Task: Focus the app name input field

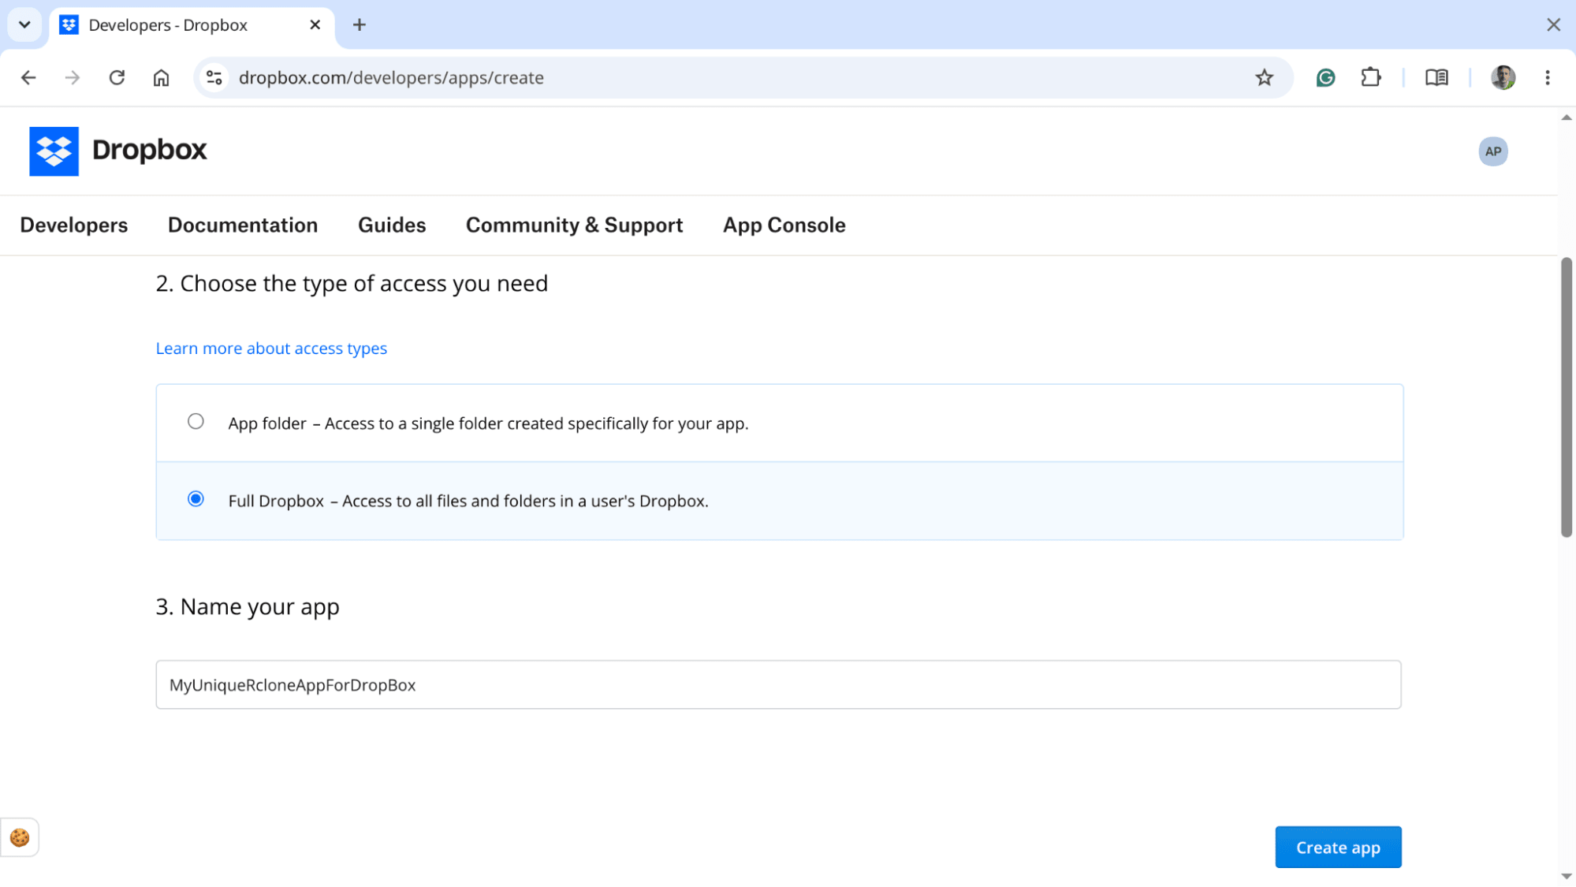Action: [x=778, y=684]
